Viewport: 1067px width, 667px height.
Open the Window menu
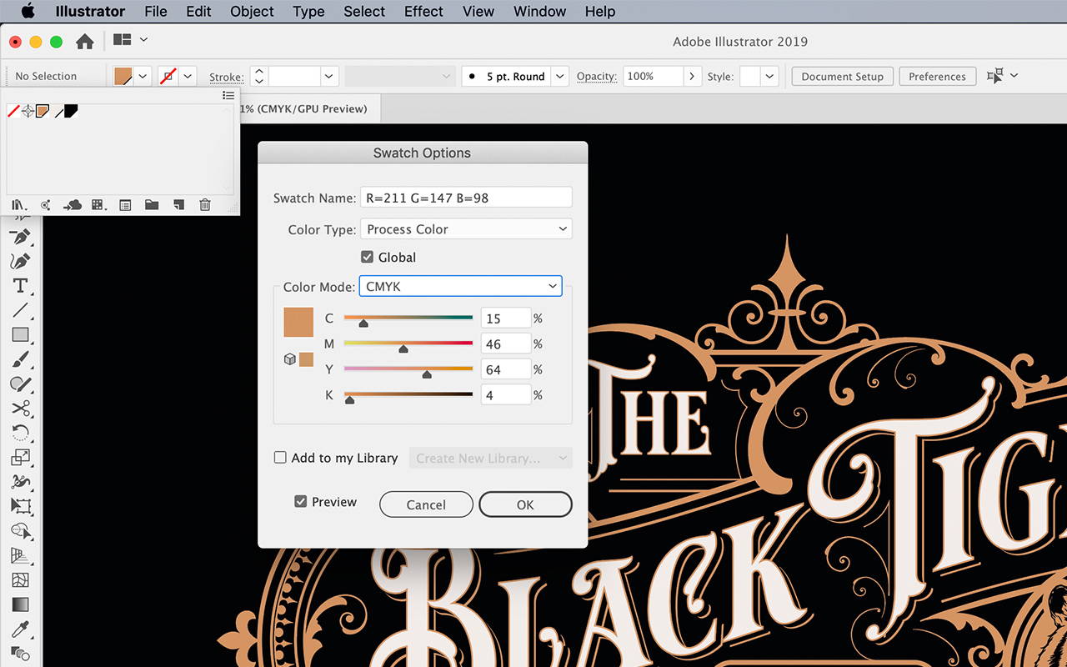[x=540, y=12]
